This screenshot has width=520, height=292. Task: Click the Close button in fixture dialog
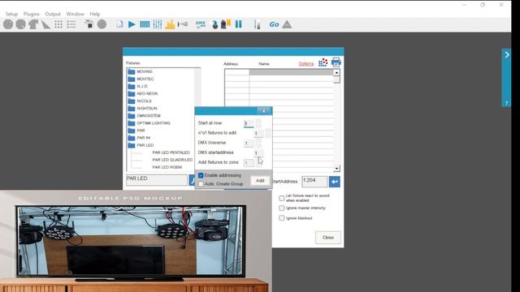[328, 238]
